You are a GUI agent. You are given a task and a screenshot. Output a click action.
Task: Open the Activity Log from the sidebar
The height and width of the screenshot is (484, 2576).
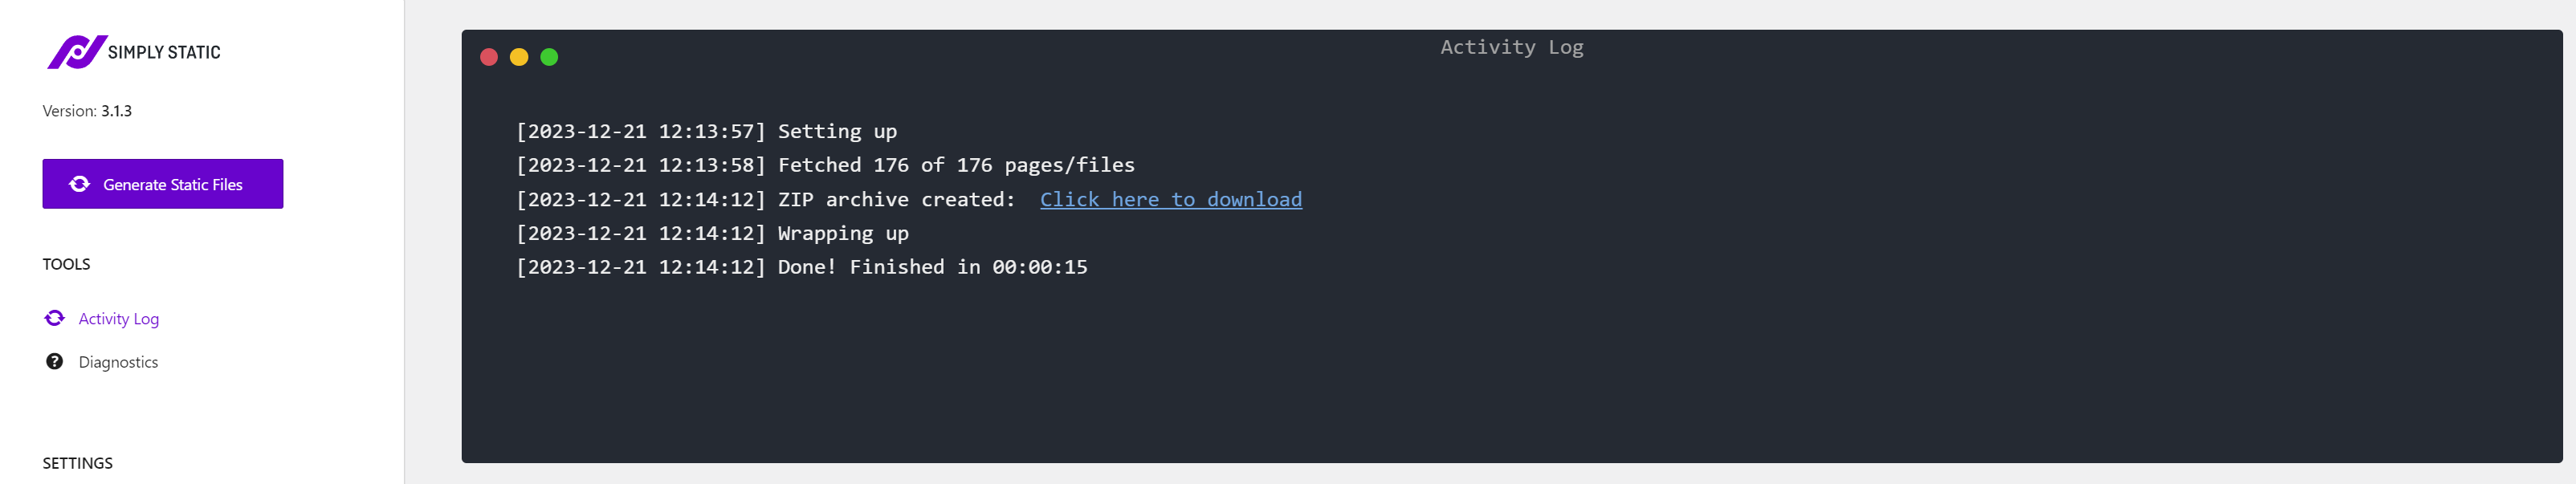(119, 318)
